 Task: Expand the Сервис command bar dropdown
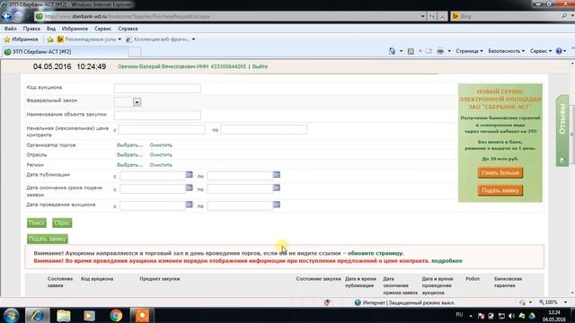[x=541, y=51]
